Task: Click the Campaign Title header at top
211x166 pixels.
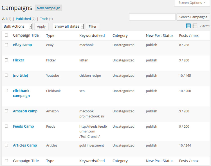Action: click(x=26, y=36)
